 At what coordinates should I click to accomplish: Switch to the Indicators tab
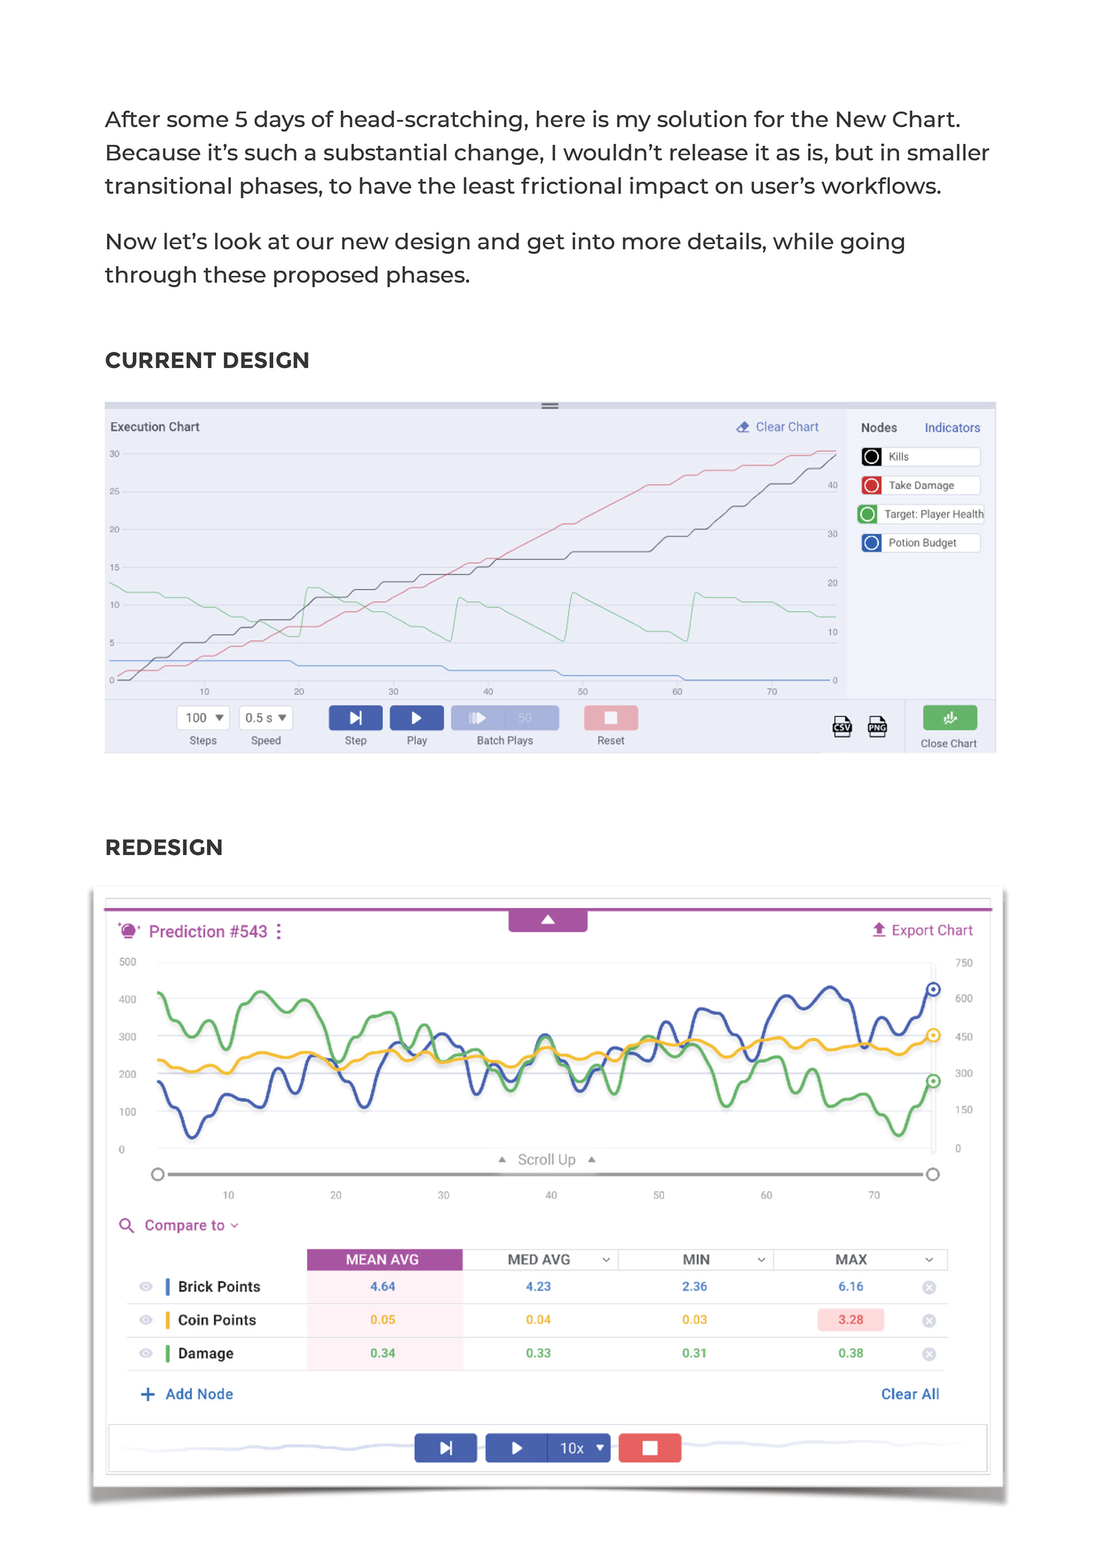tap(951, 428)
